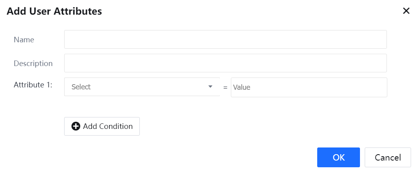
Task: Click the plus icon on Add Condition
Action: (x=76, y=127)
